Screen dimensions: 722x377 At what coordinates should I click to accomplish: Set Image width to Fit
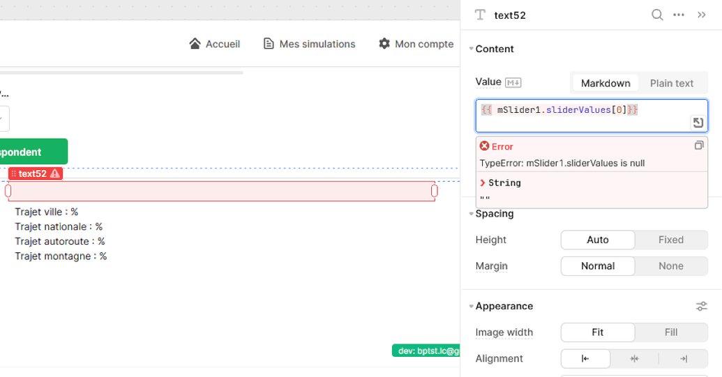598,332
